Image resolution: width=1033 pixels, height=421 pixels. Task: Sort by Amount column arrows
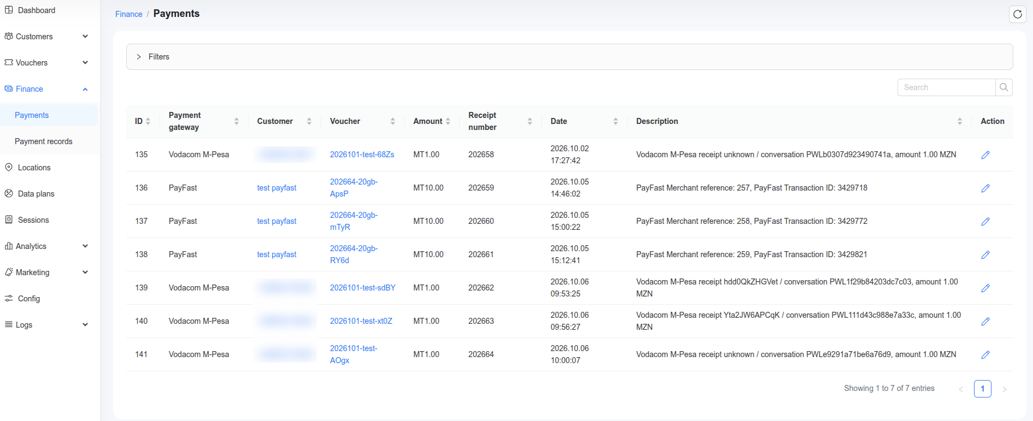tap(448, 121)
